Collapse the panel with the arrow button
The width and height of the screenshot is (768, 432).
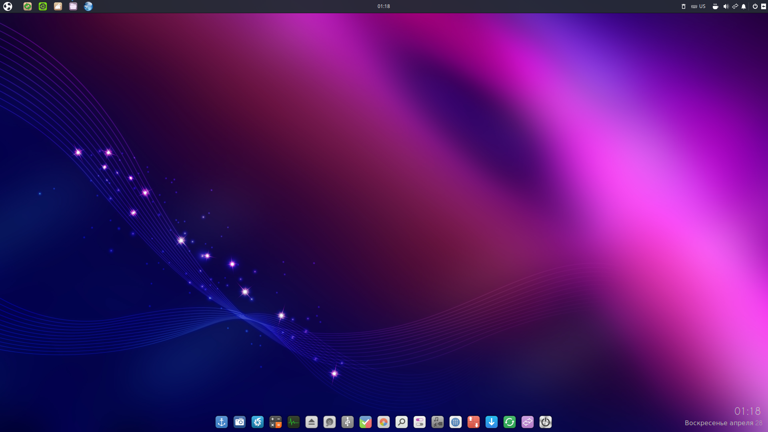click(764, 6)
